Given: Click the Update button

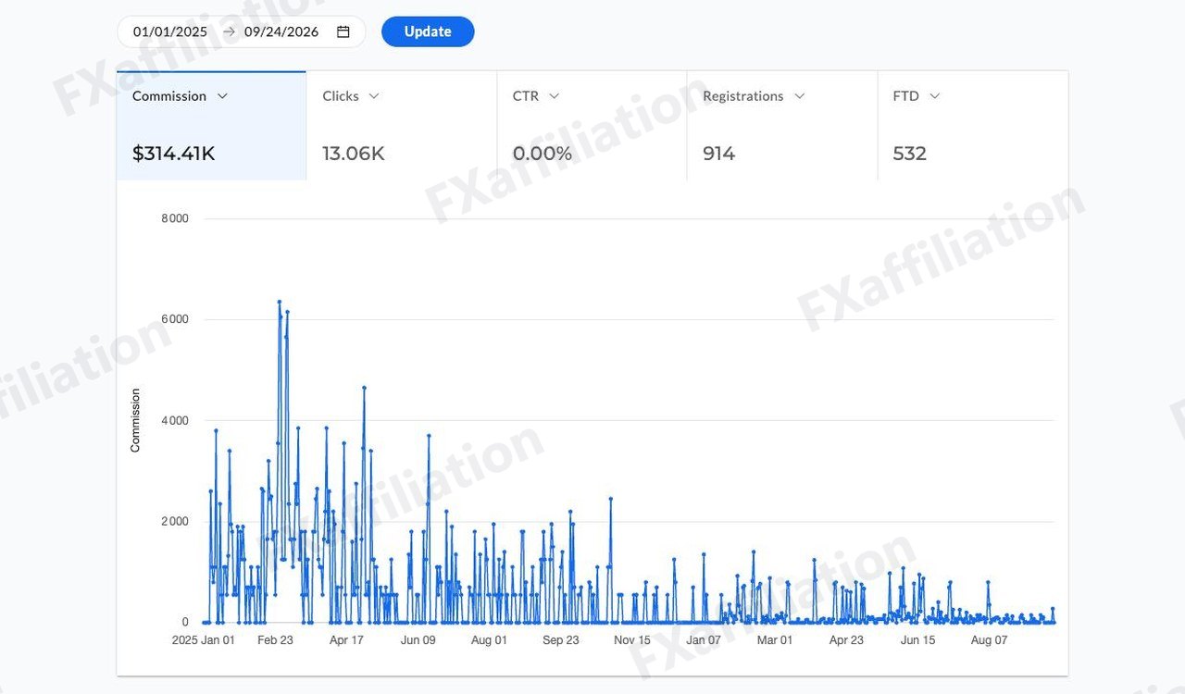Looking at the screenshot, I should tap(428, 31).
